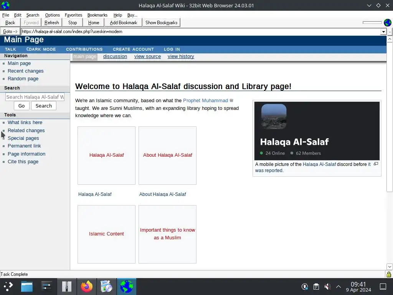Image resolution: width=393 pixels, height=295 pixels.
Task: Click the show desktop icon
Action: click(x=383, y=286)
